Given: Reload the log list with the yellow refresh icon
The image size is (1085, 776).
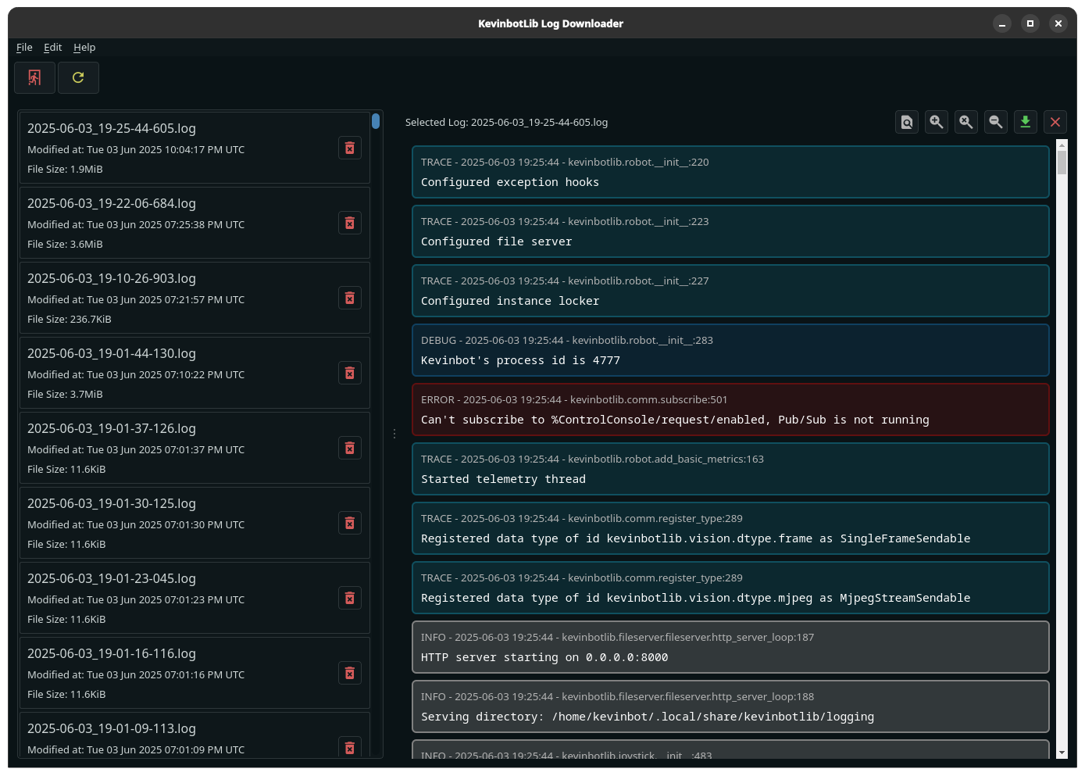Looking at the screenshot, I should tap(78, 77).
